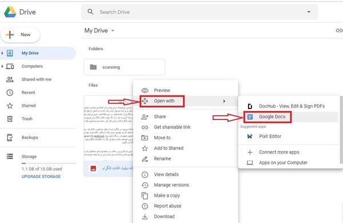
Task: Click the Preview eye icon
Action: pyautogui.click(x=145, y=90)
